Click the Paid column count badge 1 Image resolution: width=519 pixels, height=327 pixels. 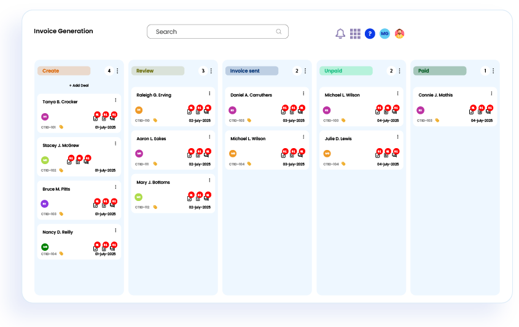(485, 71)
